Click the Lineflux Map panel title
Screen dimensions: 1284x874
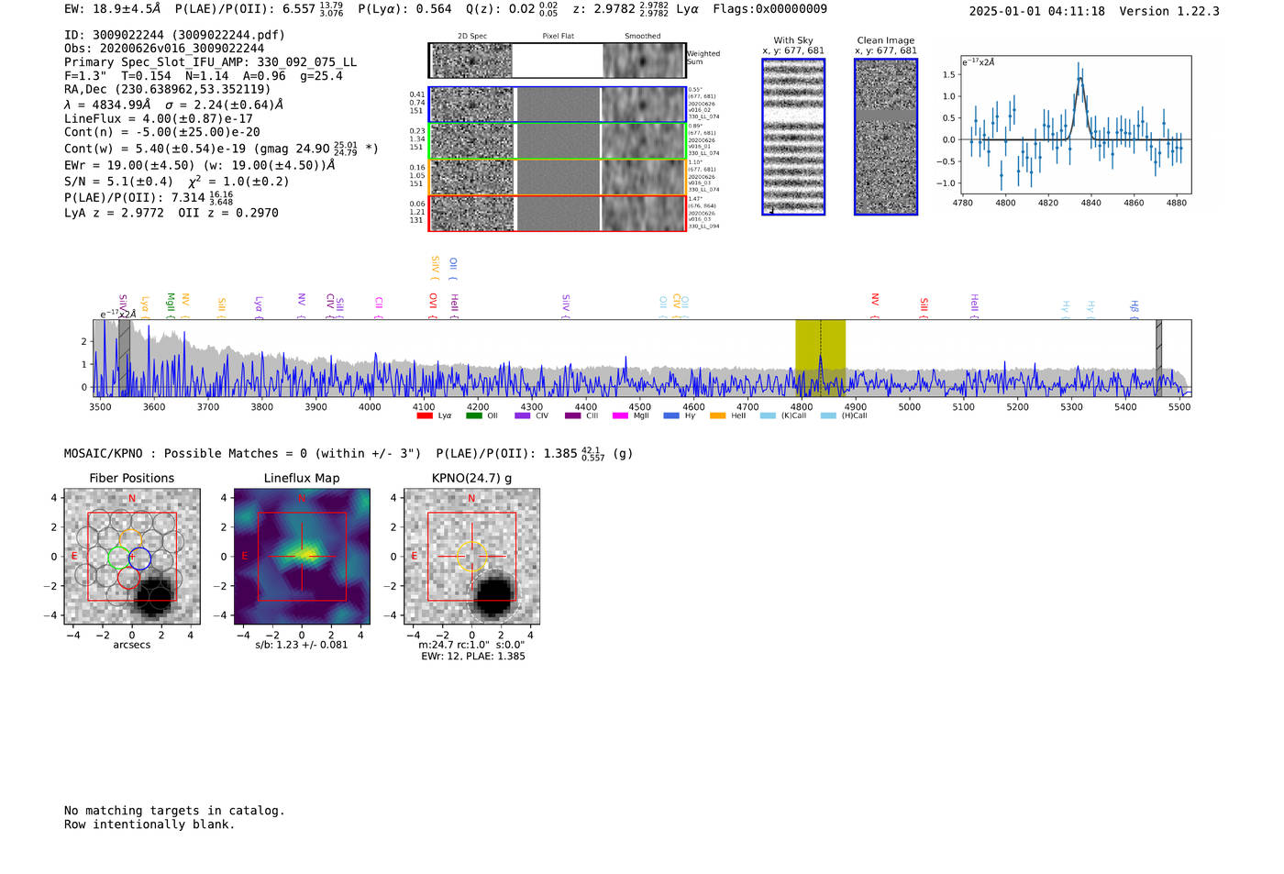302,478
